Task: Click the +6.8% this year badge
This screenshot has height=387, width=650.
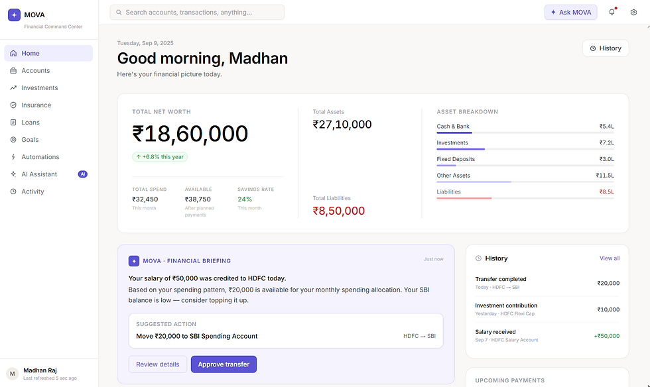Action: (160, 157)
